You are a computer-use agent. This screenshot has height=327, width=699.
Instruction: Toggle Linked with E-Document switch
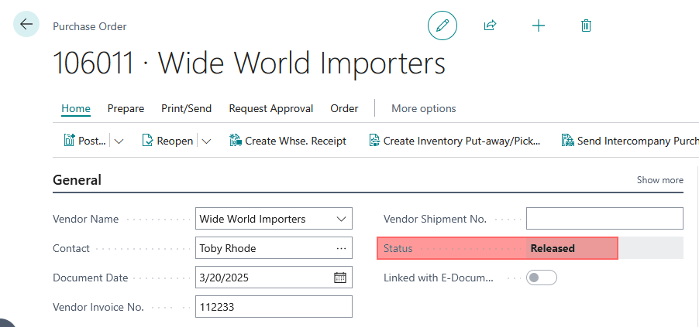(x=541, y=278)
